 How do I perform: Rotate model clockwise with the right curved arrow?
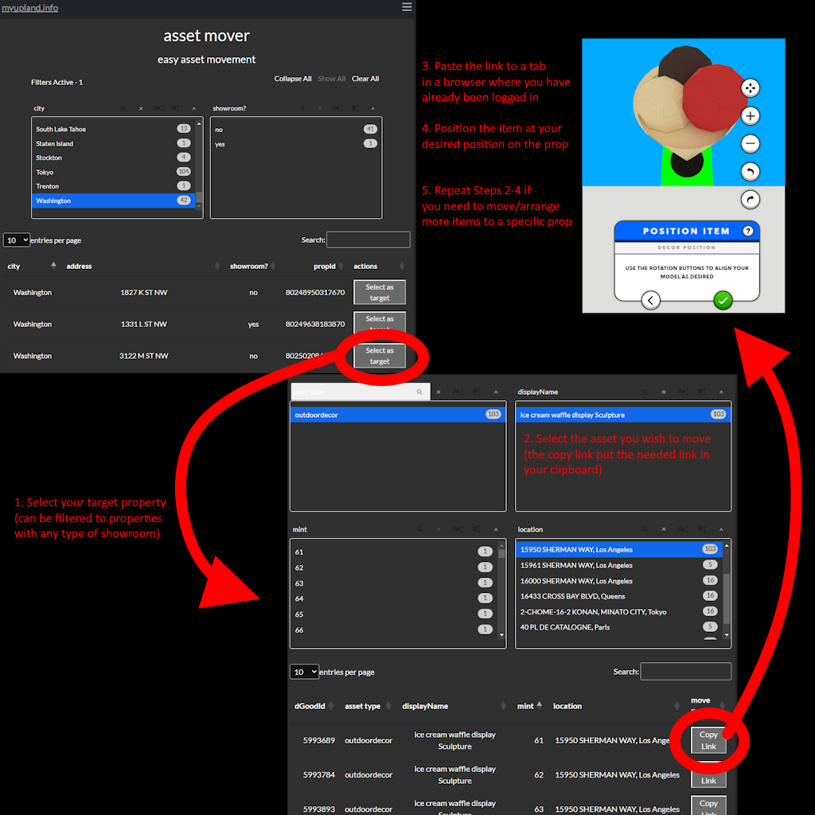[x=750, y=200]
